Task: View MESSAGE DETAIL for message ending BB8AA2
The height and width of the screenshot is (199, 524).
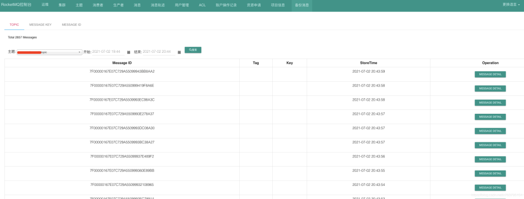Action: click(490, 75)
